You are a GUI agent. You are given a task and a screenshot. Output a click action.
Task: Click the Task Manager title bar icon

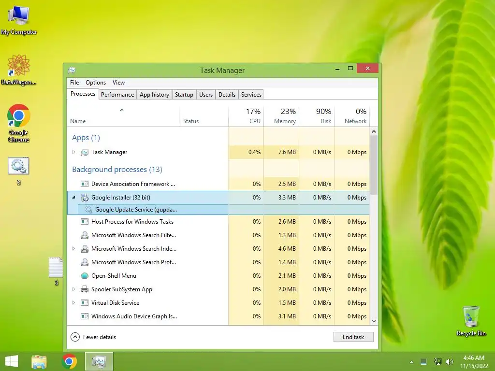(72, 71)
